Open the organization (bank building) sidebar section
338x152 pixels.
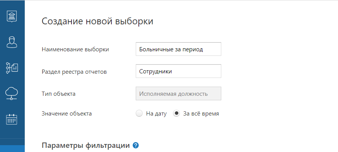[12, 17]
